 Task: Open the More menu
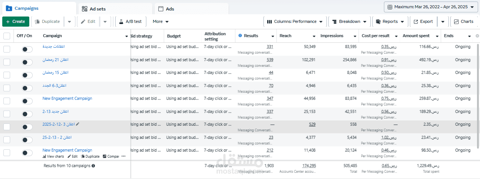[161, 22]
